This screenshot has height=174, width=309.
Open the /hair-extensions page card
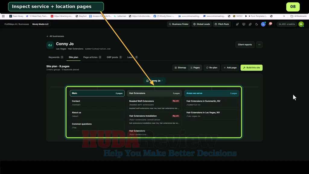154,133
